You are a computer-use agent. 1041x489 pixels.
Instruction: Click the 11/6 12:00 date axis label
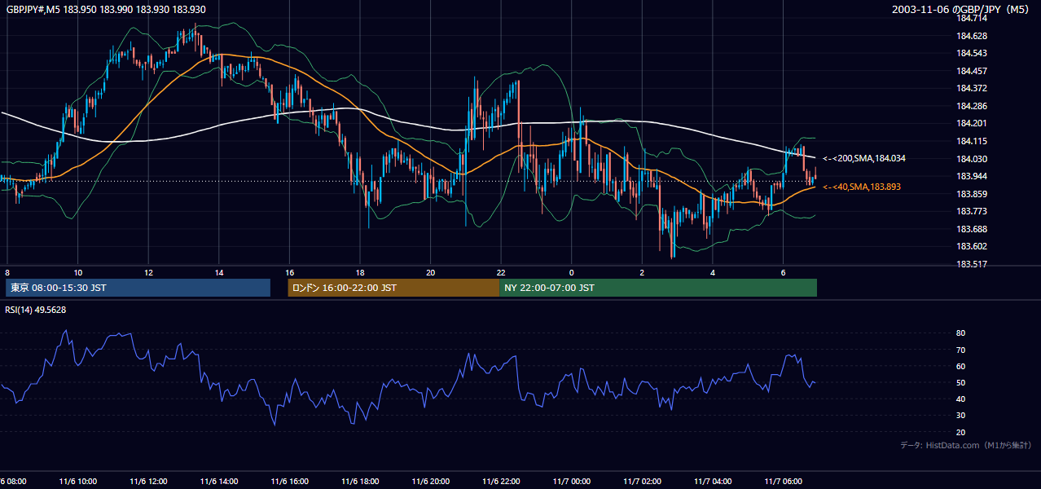(x=149, y=482)
